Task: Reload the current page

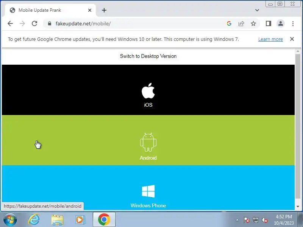Action: (x=34, y=23)
